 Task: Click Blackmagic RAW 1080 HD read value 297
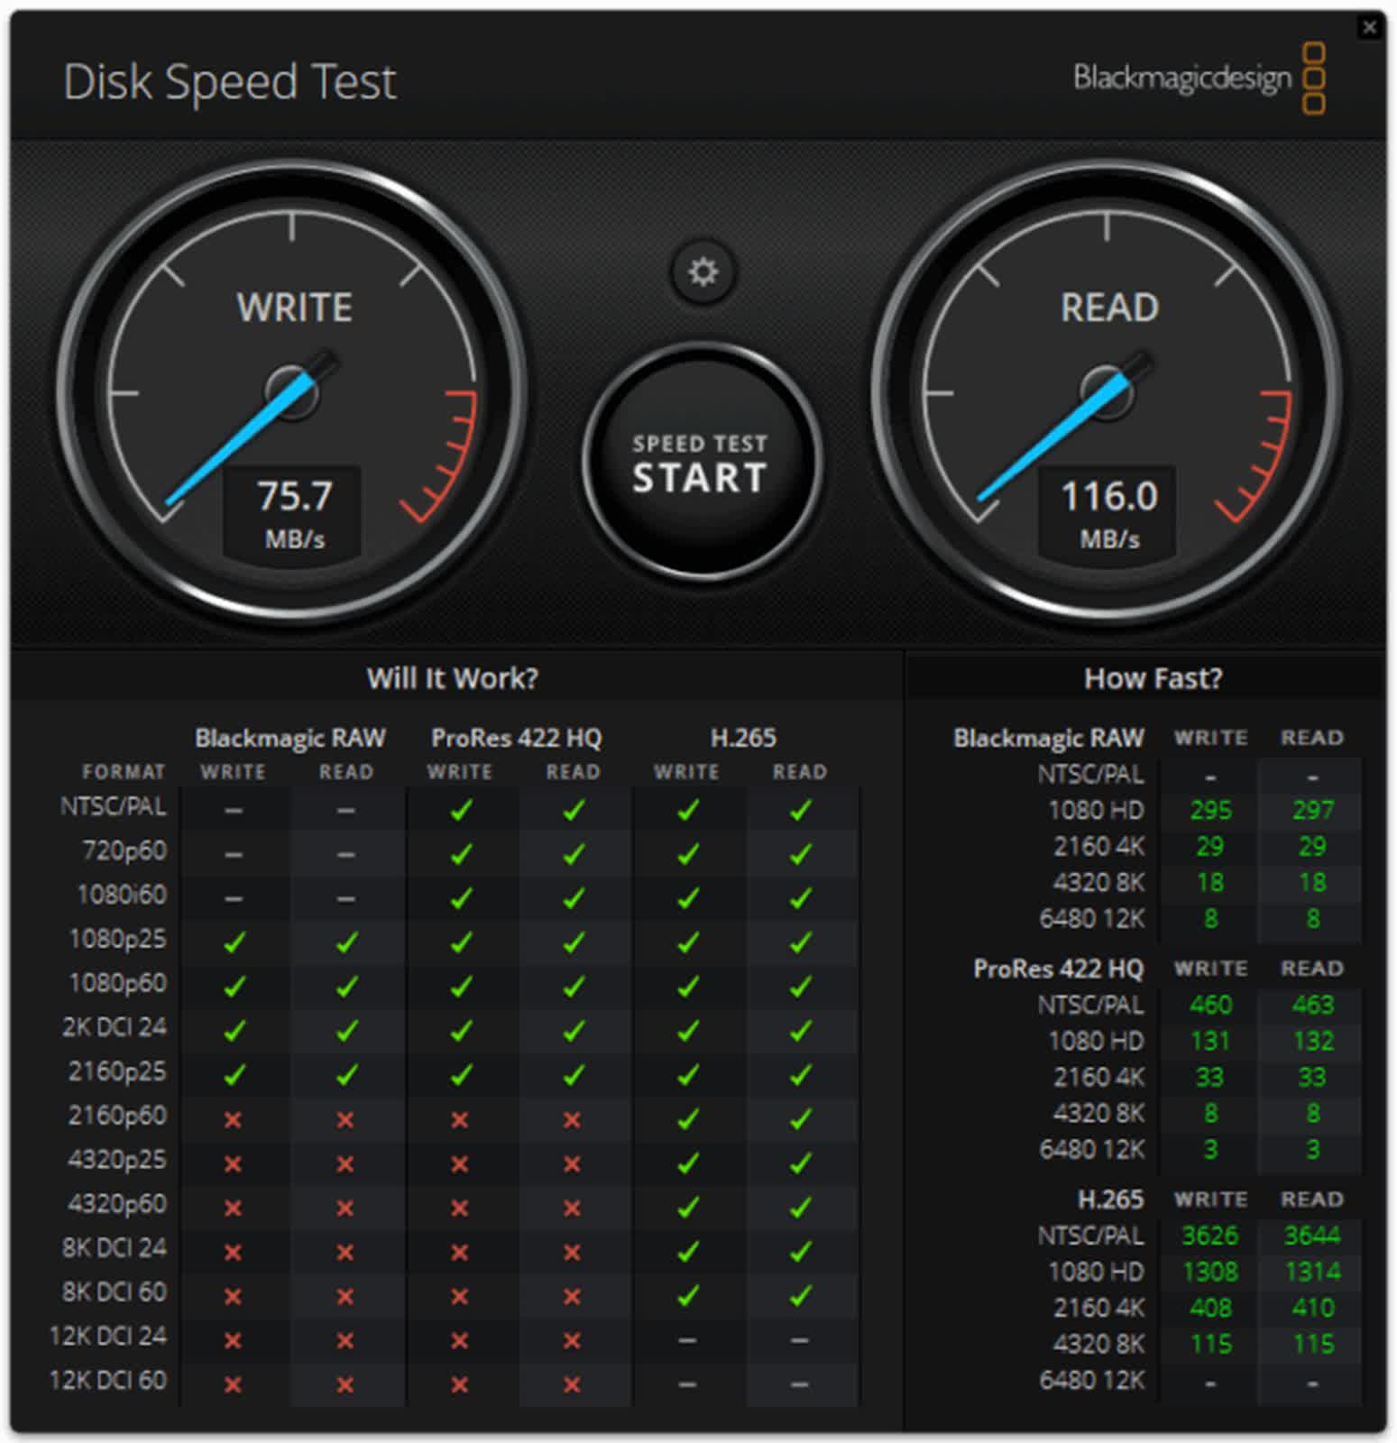(1312, 811)
